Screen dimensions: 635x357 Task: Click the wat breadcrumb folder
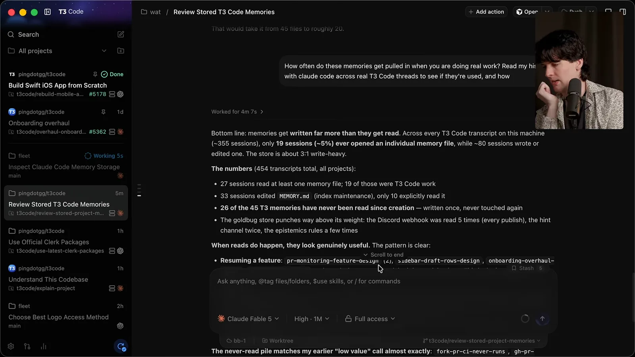click(151, 12)
